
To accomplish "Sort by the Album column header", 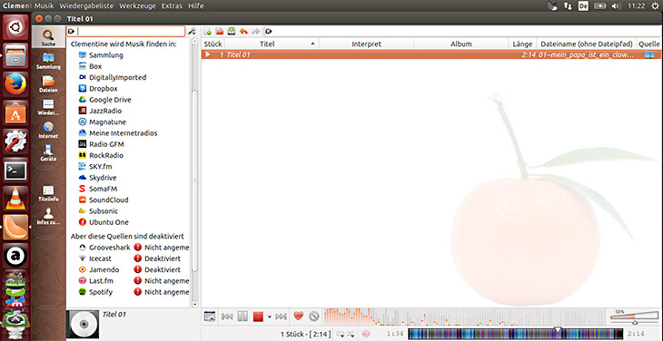I will coord(460,44).
